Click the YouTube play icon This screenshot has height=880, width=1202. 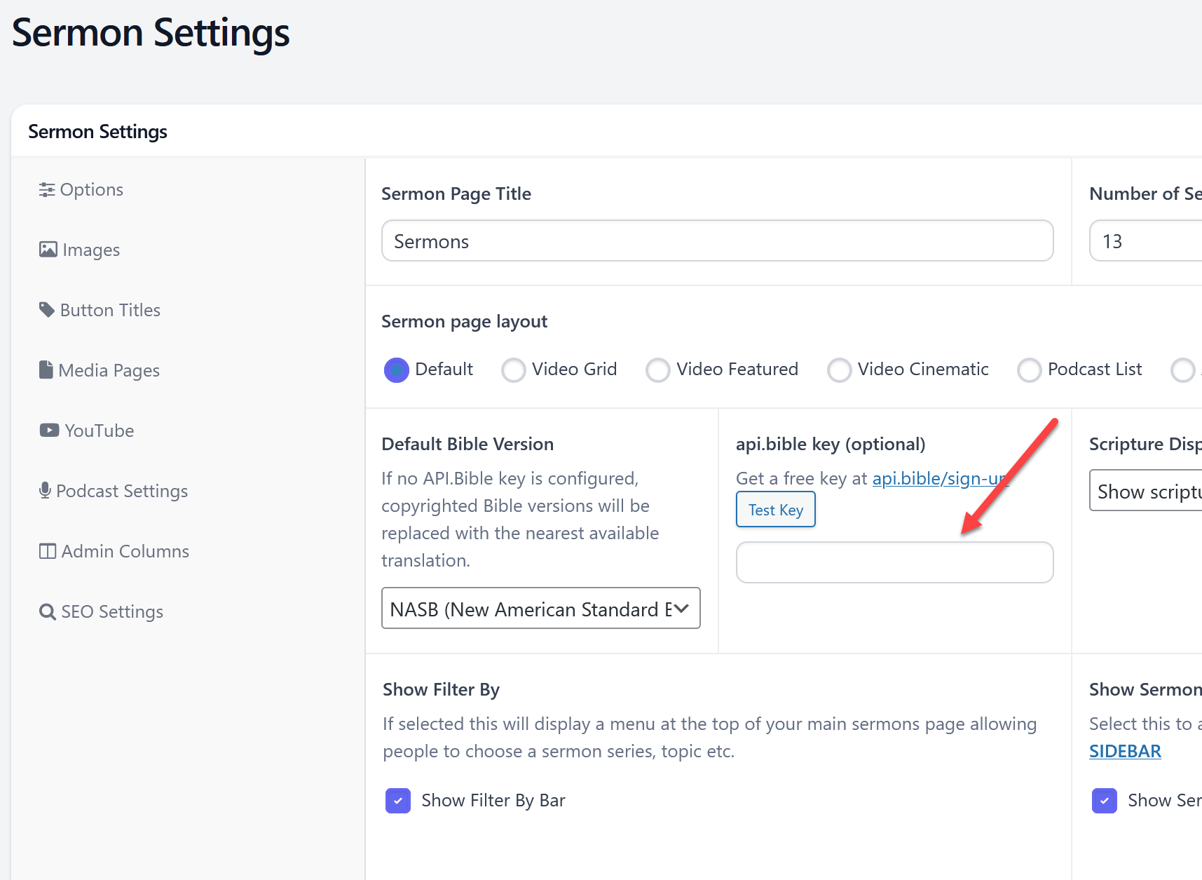(49, 430)
